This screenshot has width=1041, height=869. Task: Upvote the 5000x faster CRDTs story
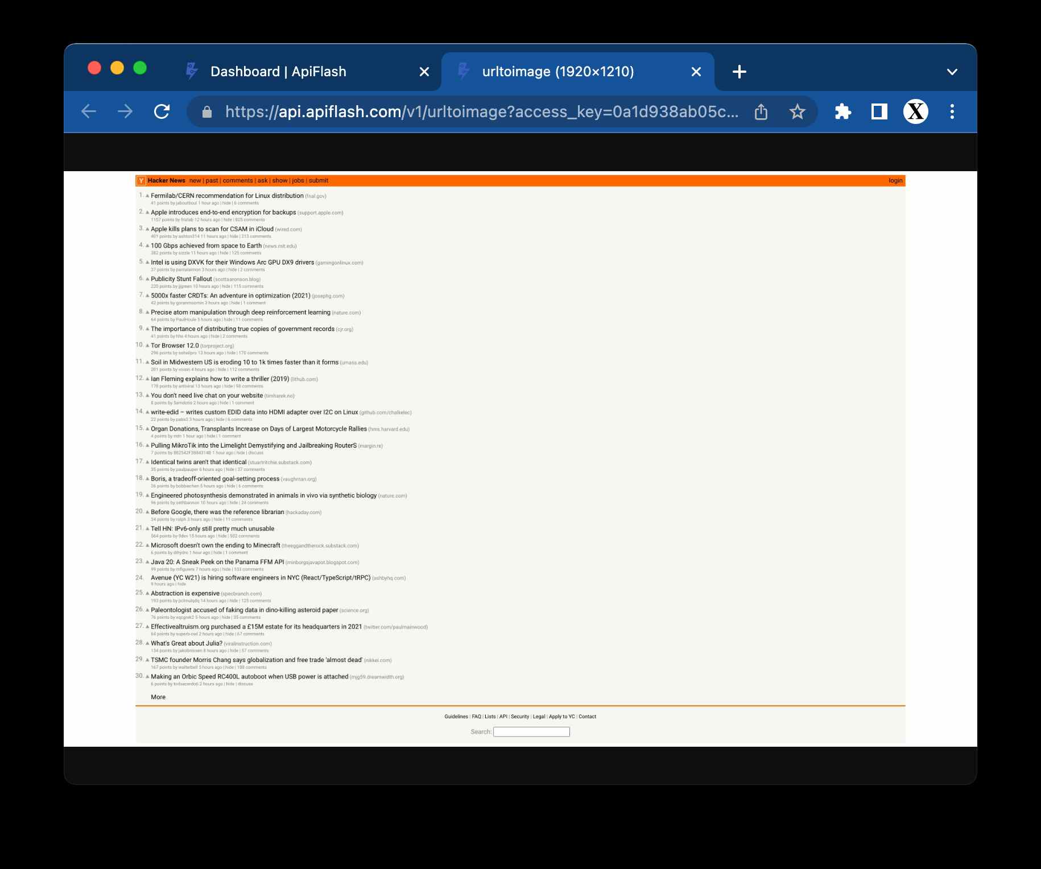click(147, 295)
